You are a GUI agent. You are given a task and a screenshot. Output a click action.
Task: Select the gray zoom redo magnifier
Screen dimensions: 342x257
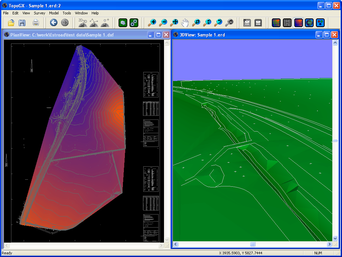(229, 22)
